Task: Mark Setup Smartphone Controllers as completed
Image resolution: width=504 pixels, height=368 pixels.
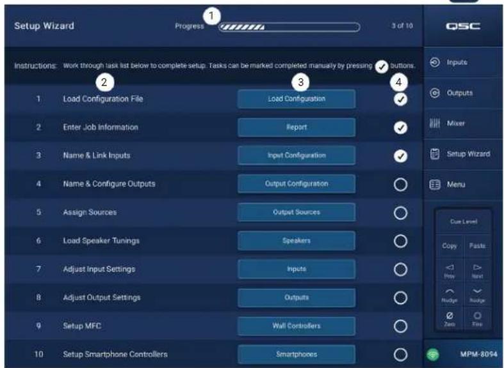Action: tap(400, 355)
